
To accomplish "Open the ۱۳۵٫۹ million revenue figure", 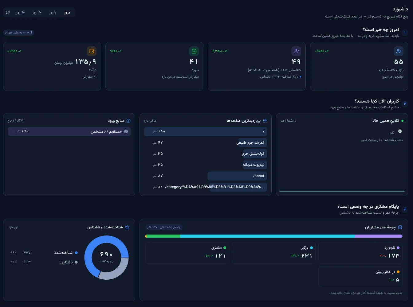I will click(86, 62).
